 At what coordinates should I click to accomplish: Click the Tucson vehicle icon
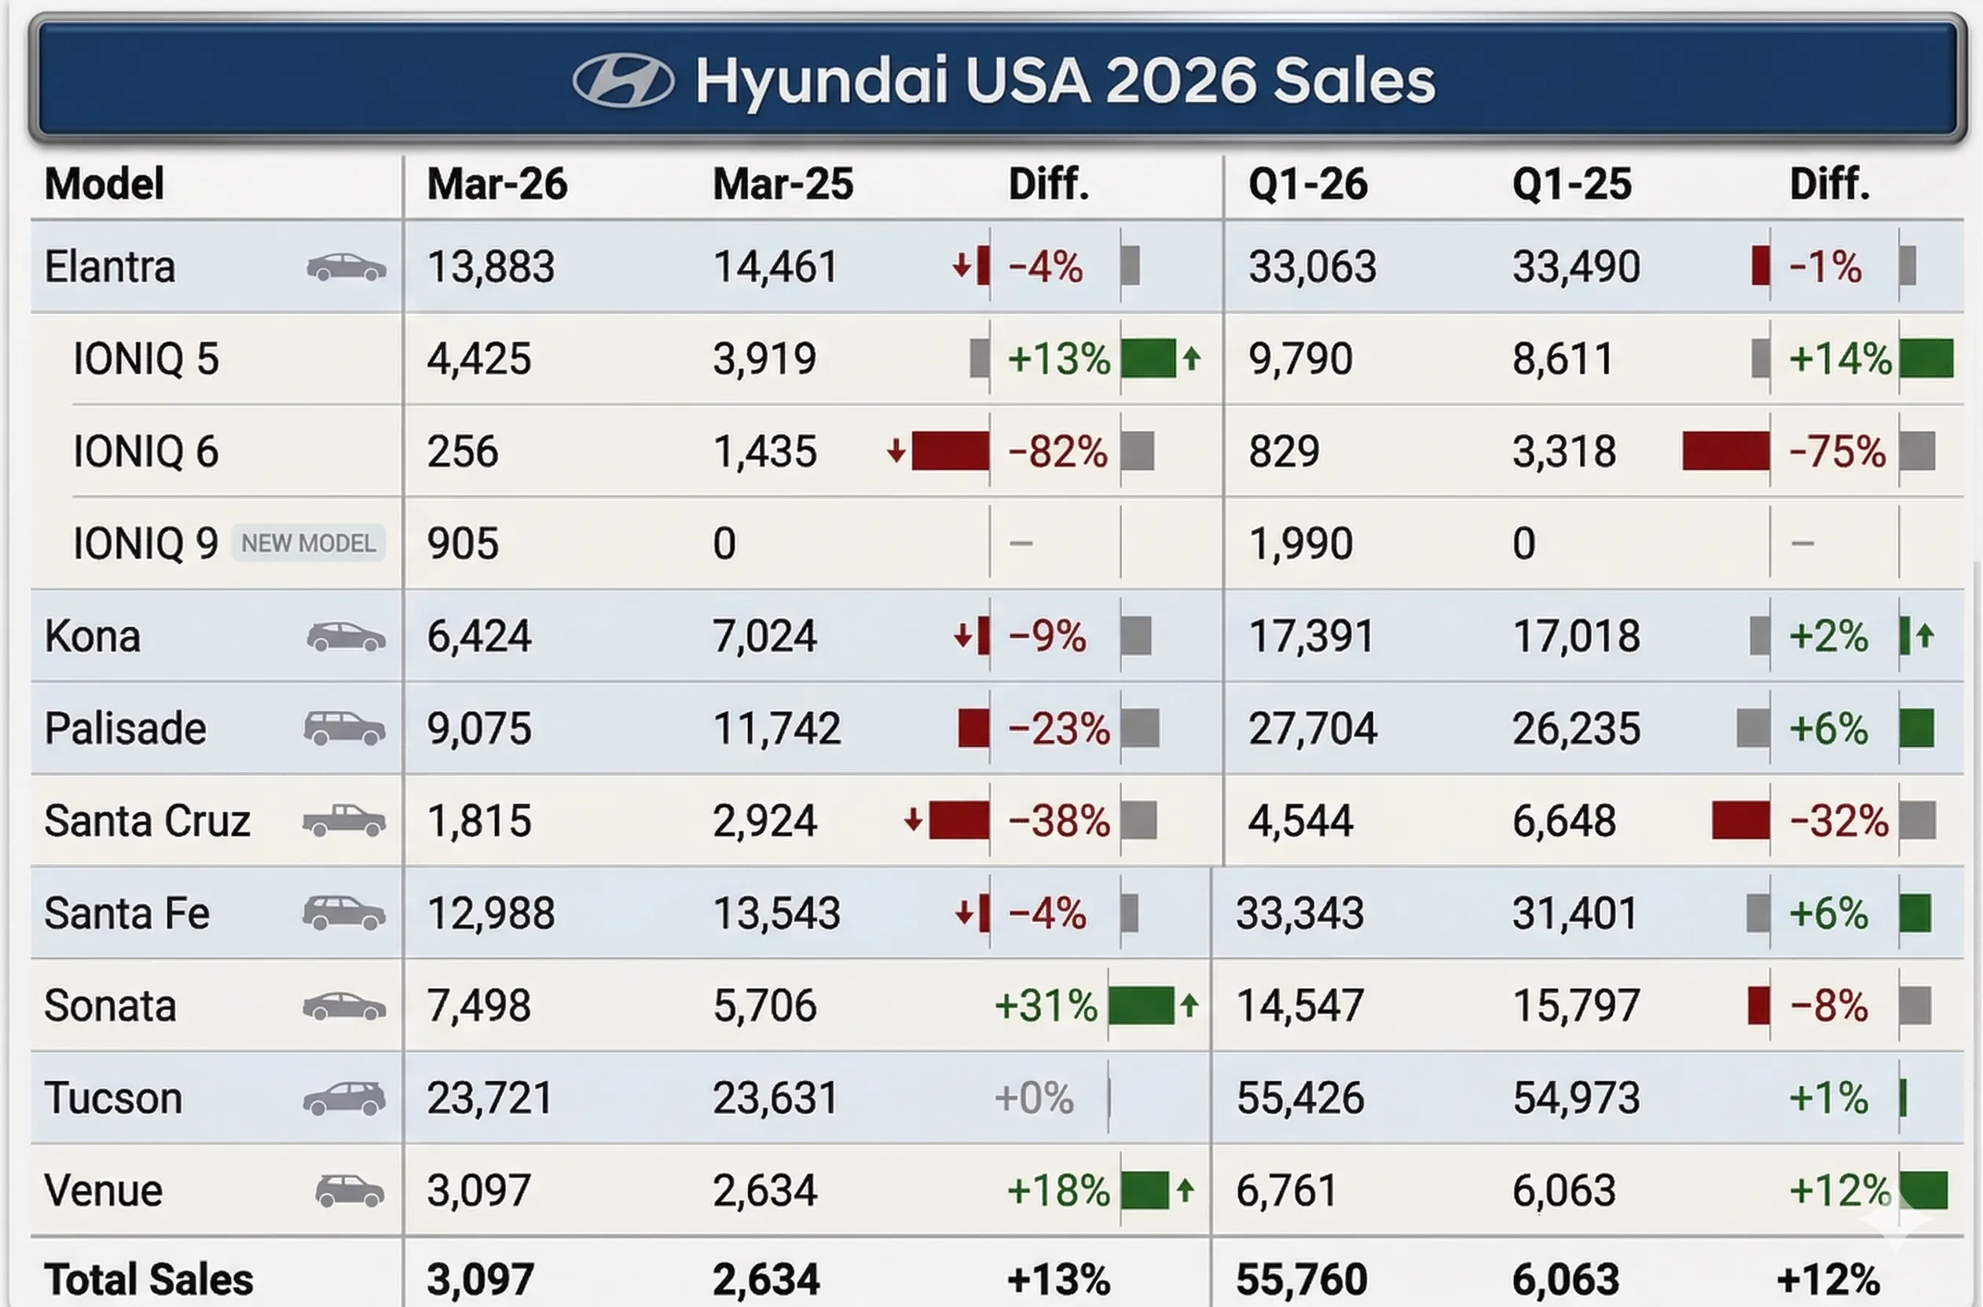tap(344, 1099)
